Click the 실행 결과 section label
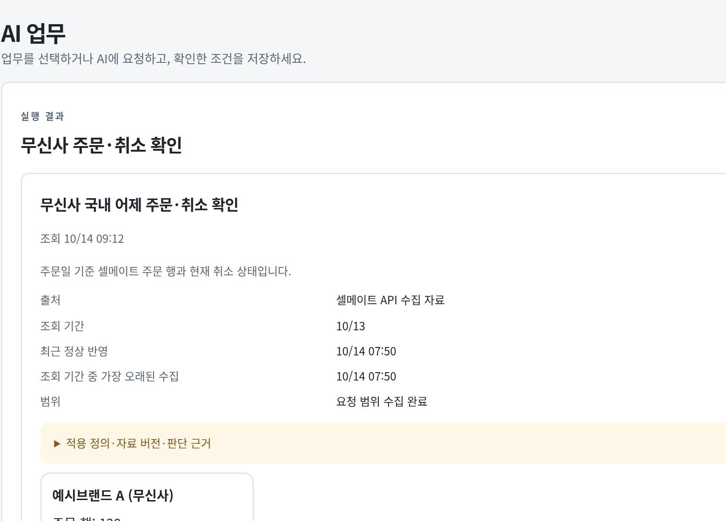 42,116
